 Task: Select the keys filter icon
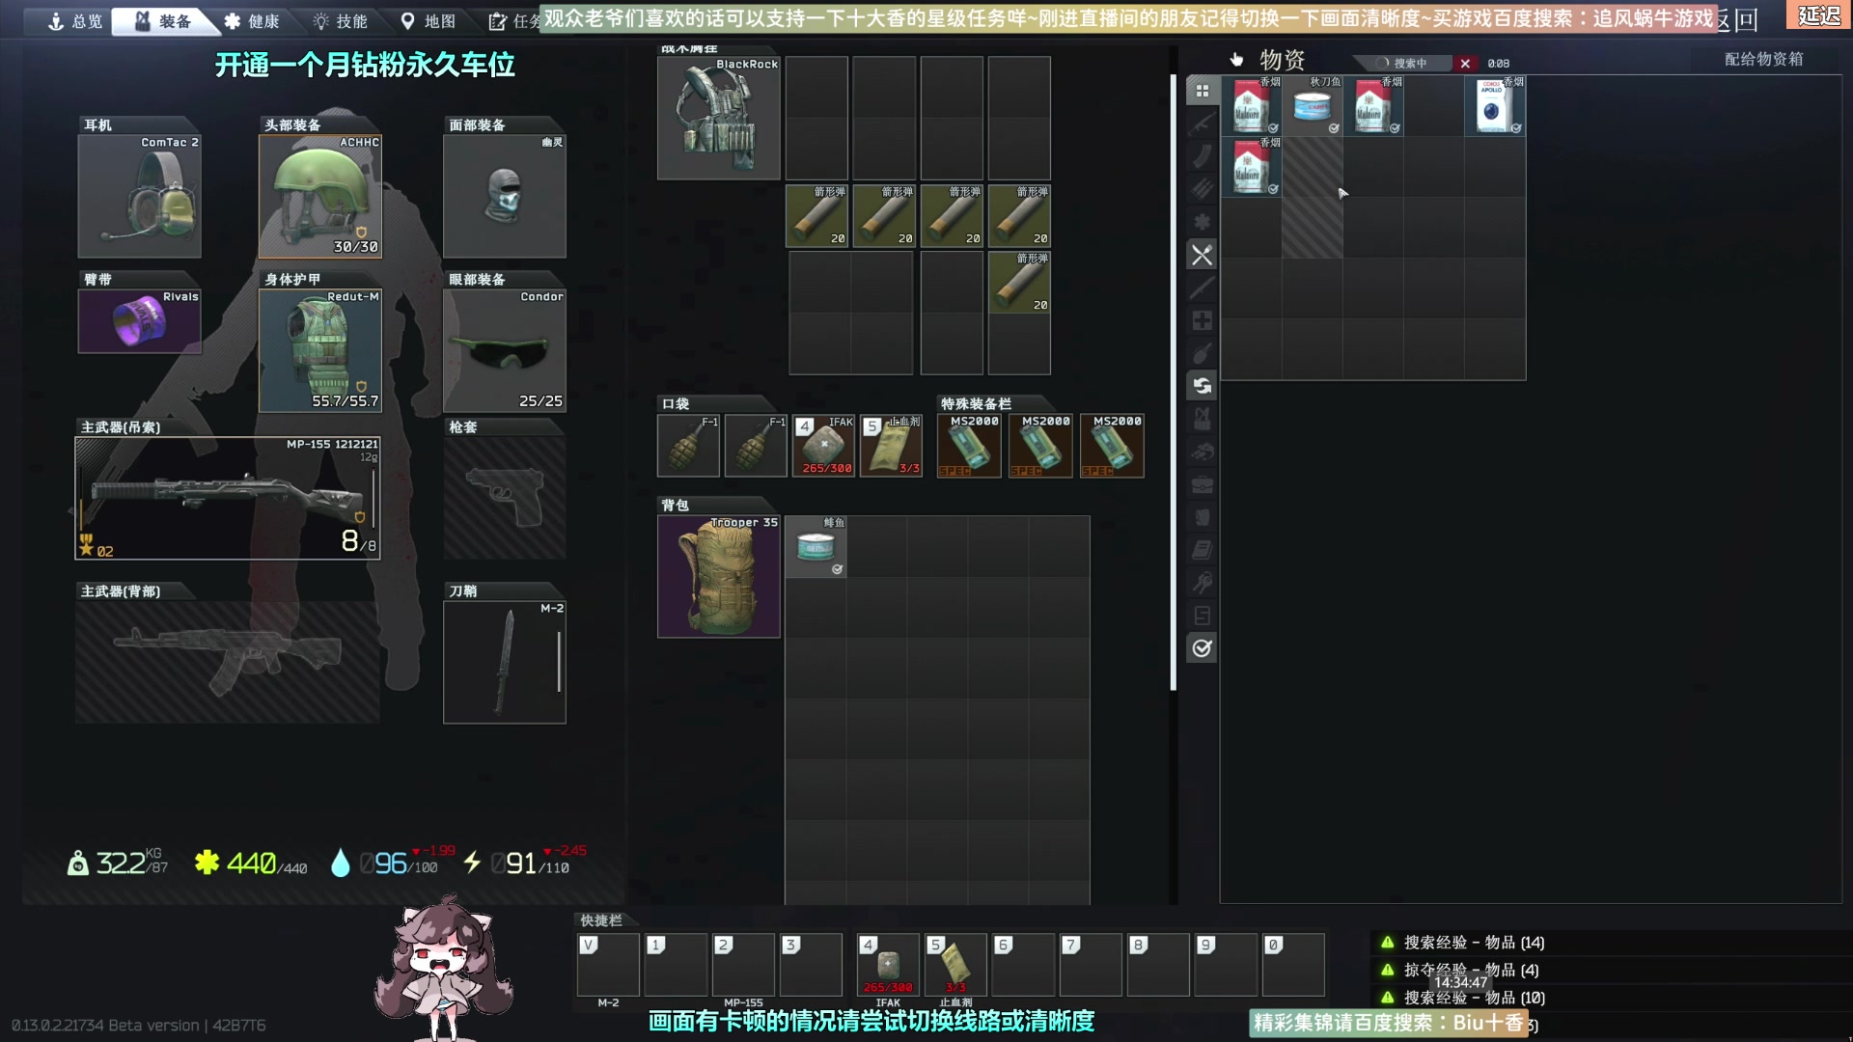pyautogui.click(x=1202, y=583)
